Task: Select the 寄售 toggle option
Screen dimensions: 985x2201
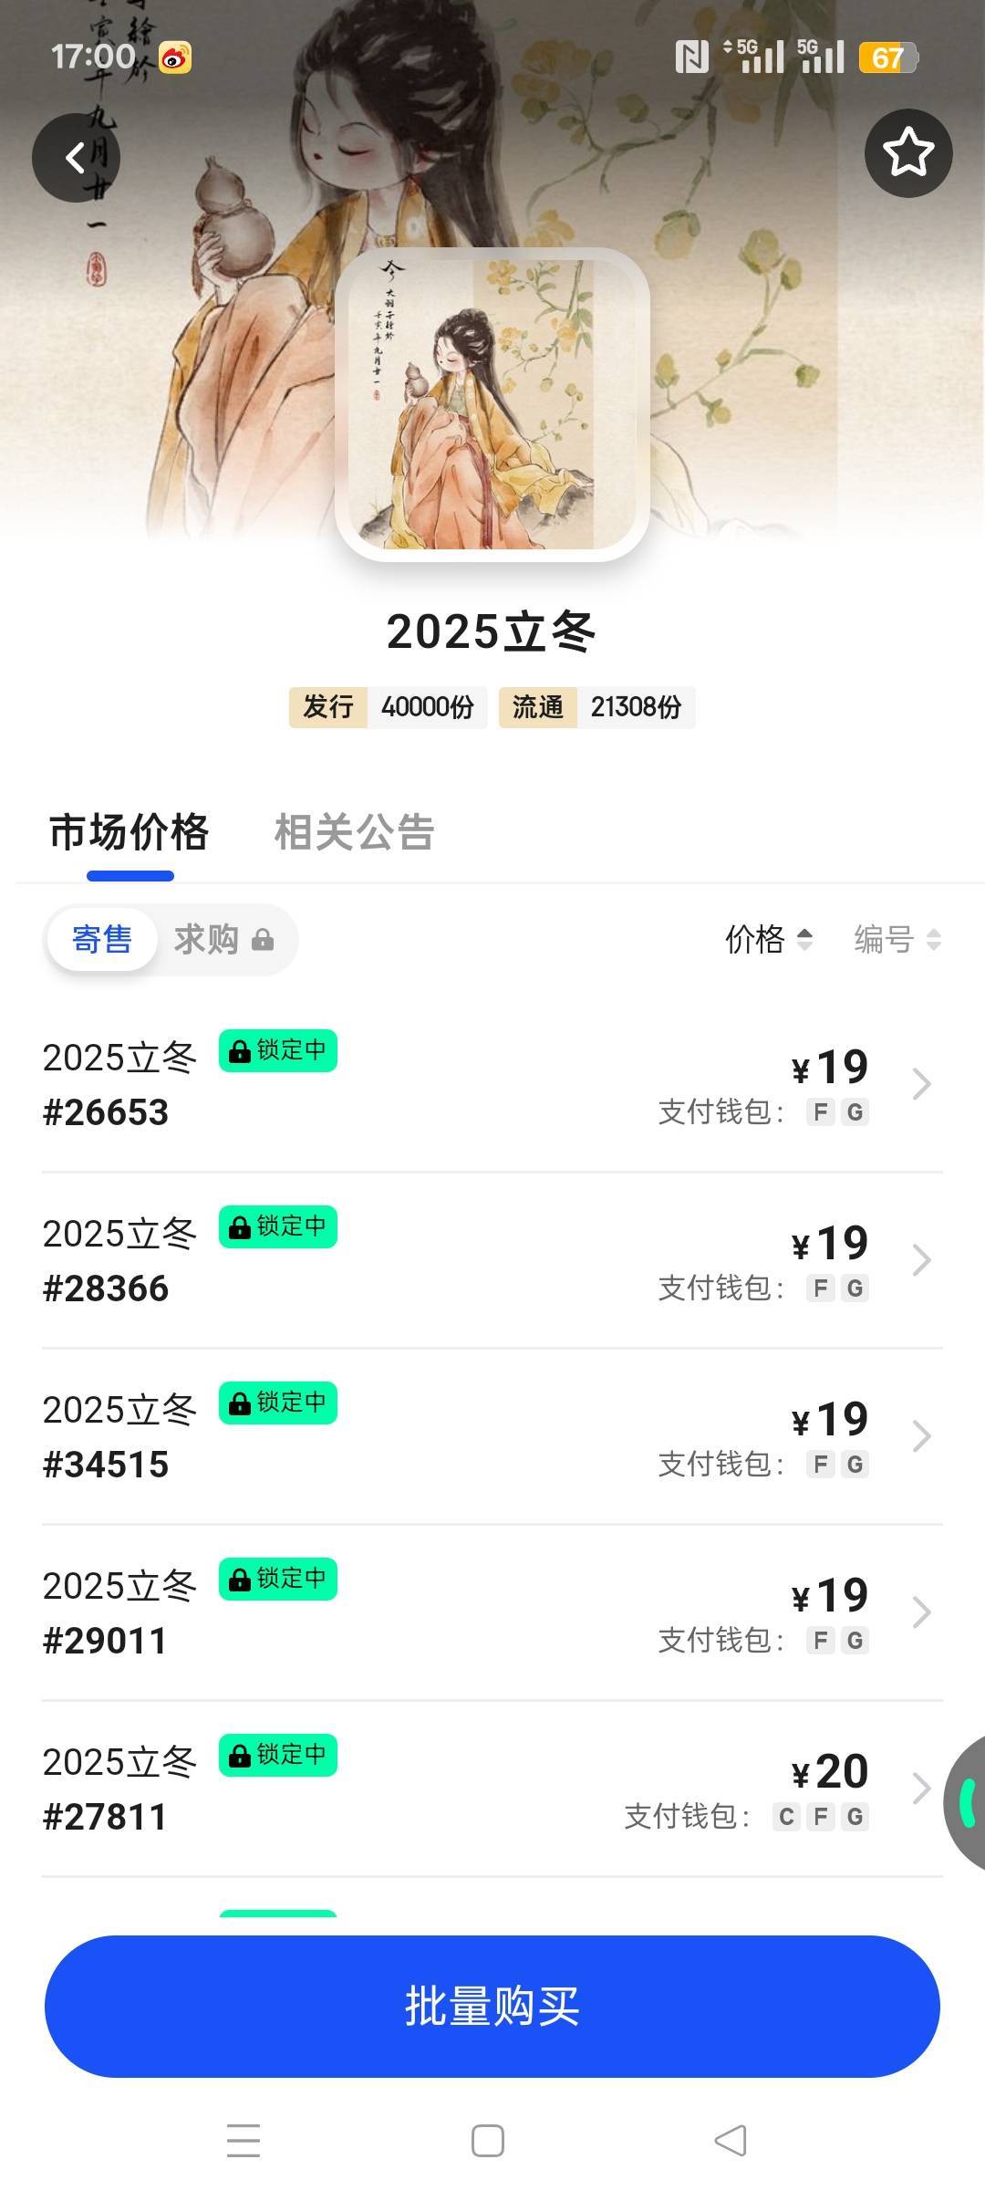Action: coord(102,939)
